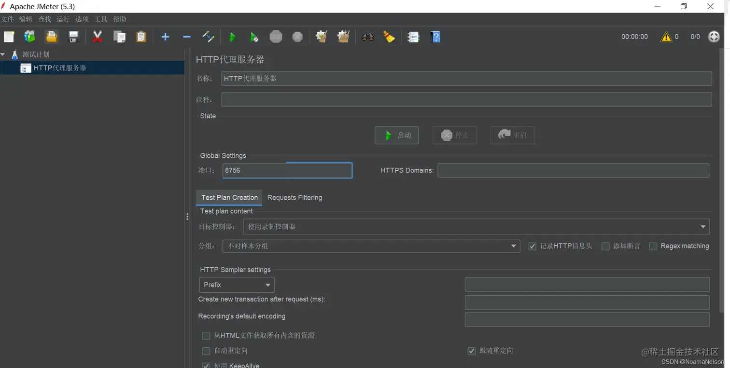Toggle 记录HTTP信息头 checkbox

pyautogui.click(x=532, y=246)
